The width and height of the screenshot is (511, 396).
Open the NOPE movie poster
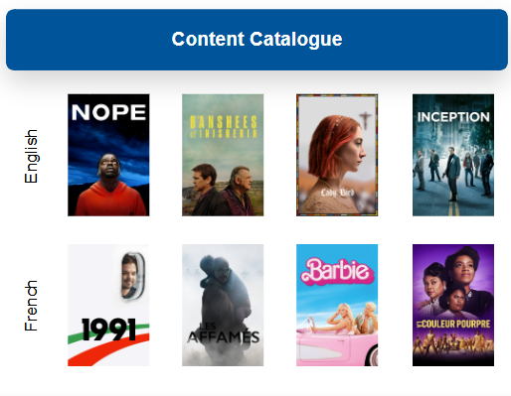point(108,155)
